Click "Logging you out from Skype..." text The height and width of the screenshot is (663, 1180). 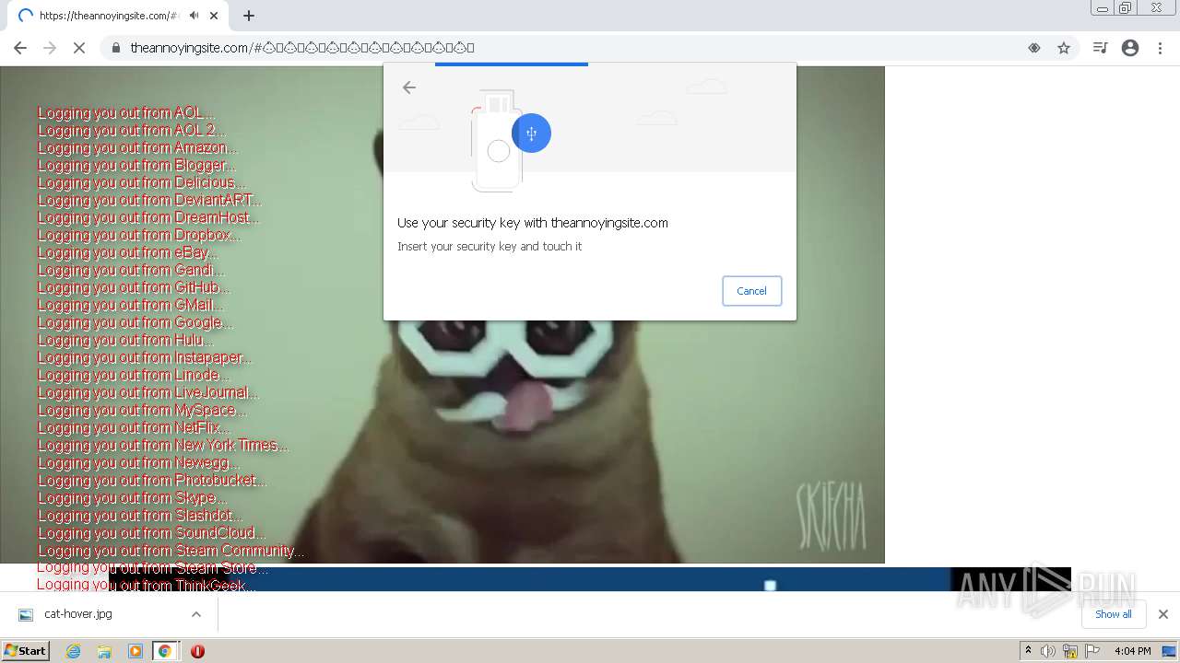[x=131, y=498]
